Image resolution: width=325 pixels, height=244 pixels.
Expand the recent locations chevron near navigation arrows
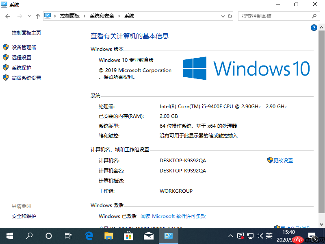coord(29,16)
